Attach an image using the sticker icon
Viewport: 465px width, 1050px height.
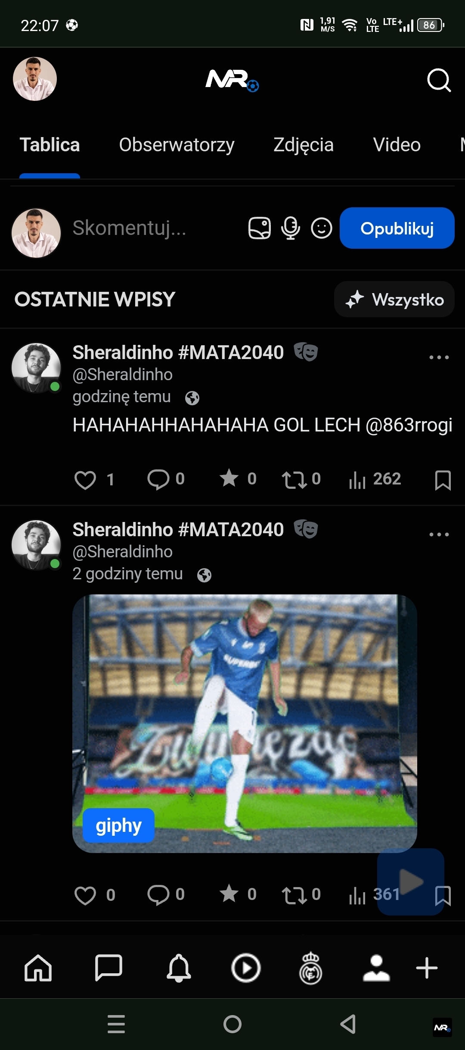click(260, 228)
